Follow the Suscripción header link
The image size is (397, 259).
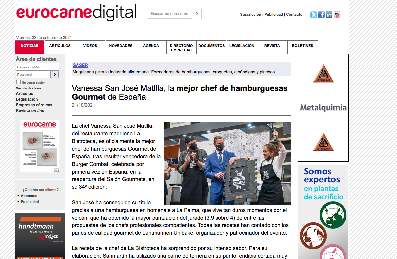click(x=251, y=14)
